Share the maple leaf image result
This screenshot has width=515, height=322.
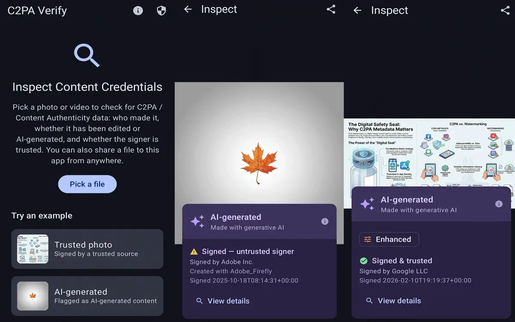coord(331,9)
